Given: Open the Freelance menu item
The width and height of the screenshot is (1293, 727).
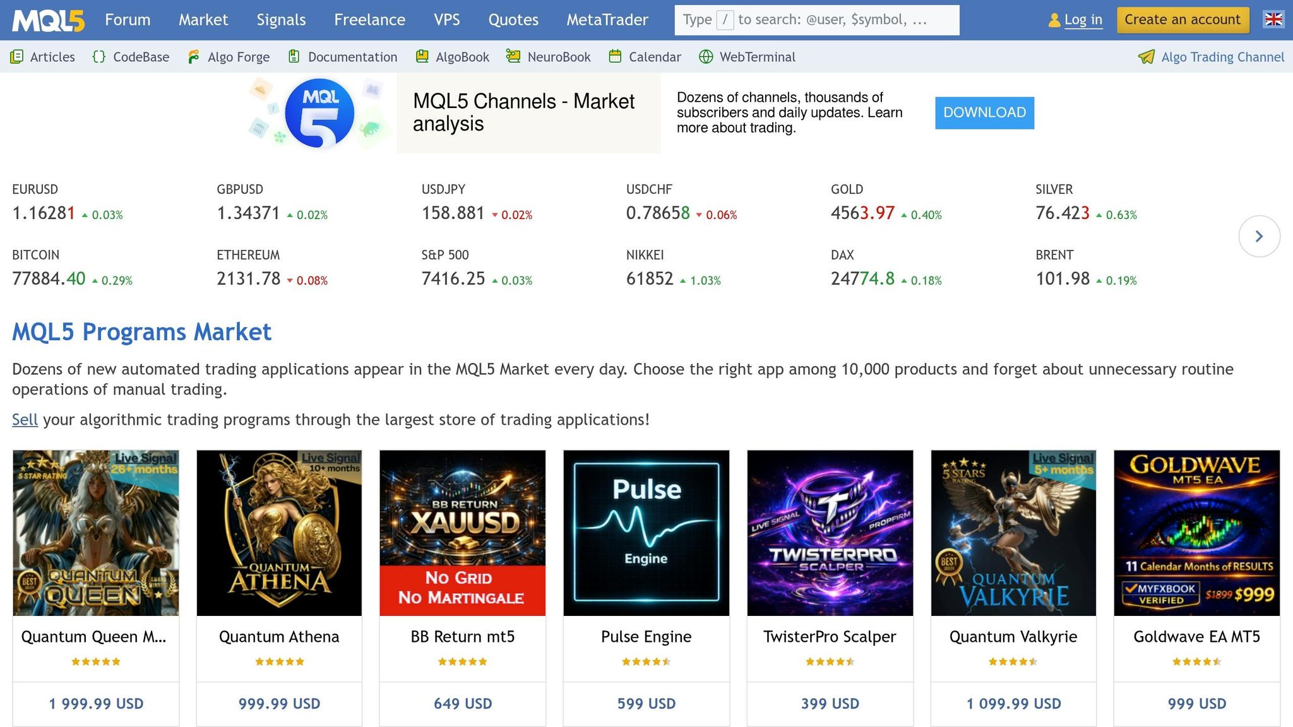Looking at the screenshot, I should pyautogui.click(x=369, y=20).
